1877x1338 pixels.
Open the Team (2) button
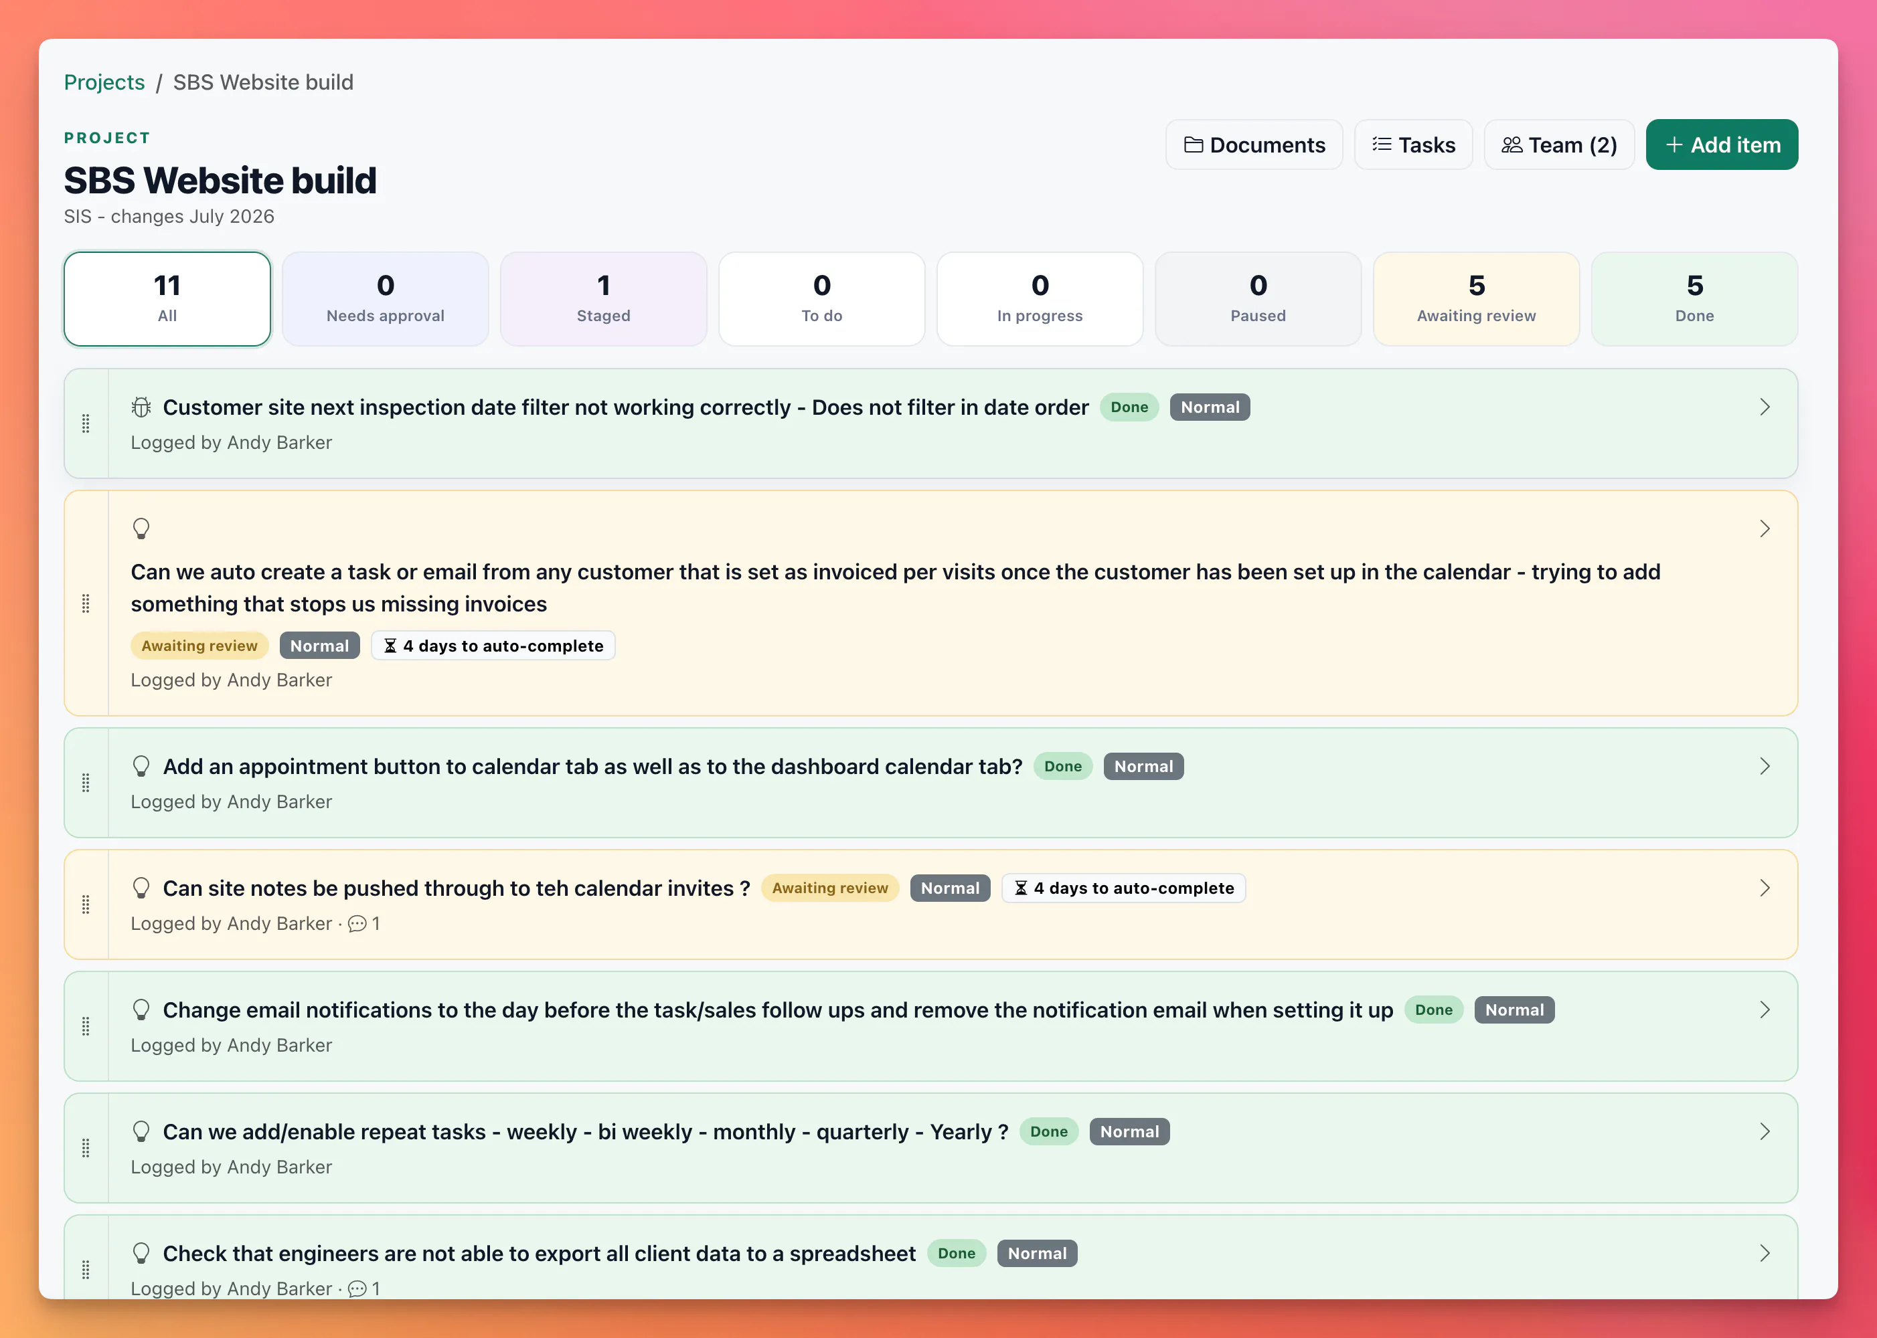click(x=1559, y=145)
